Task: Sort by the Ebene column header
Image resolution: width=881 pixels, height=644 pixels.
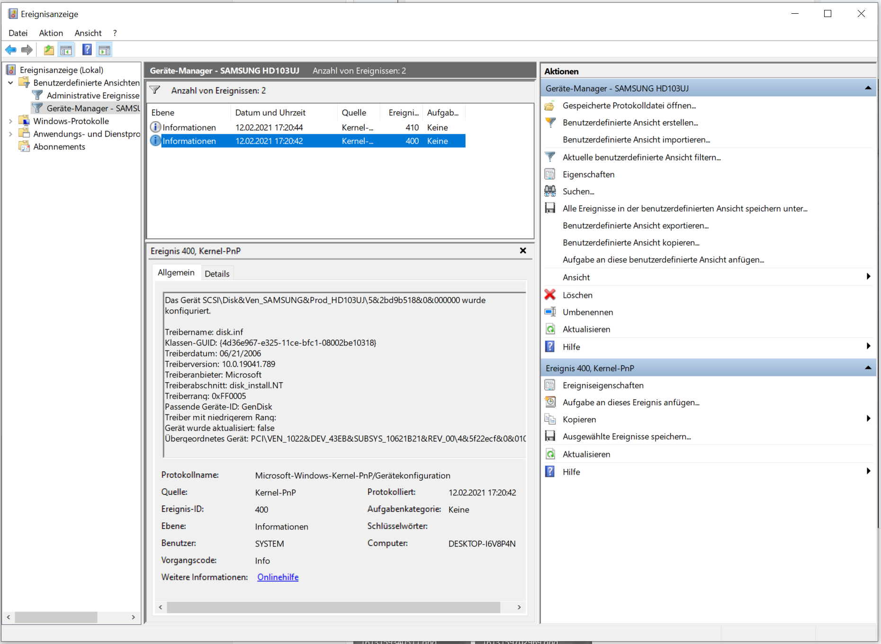Action: click(189, 113)
